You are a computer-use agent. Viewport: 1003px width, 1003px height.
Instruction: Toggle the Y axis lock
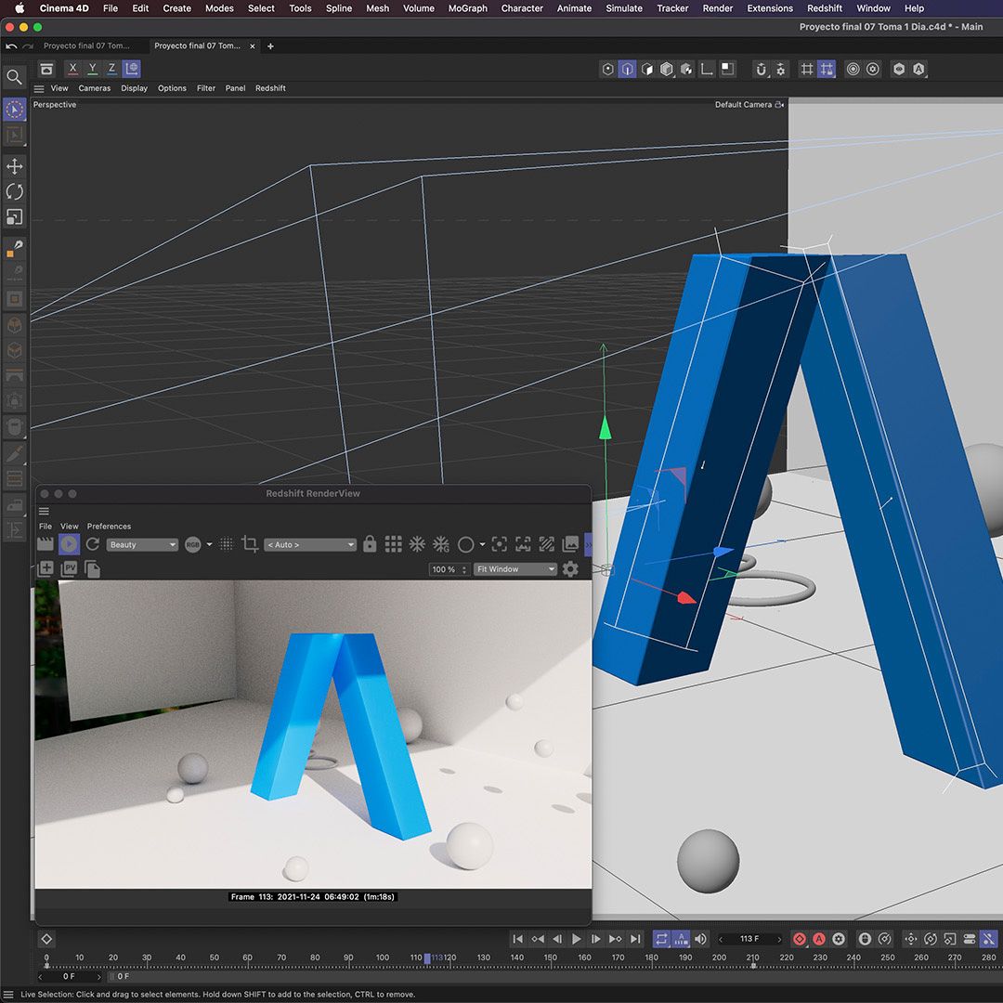pyautogui.click(x=93, y=69)
